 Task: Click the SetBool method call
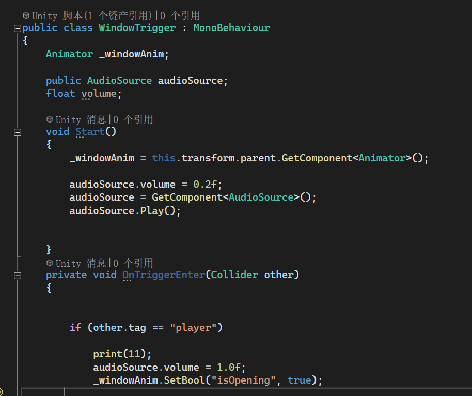[184, 380]
